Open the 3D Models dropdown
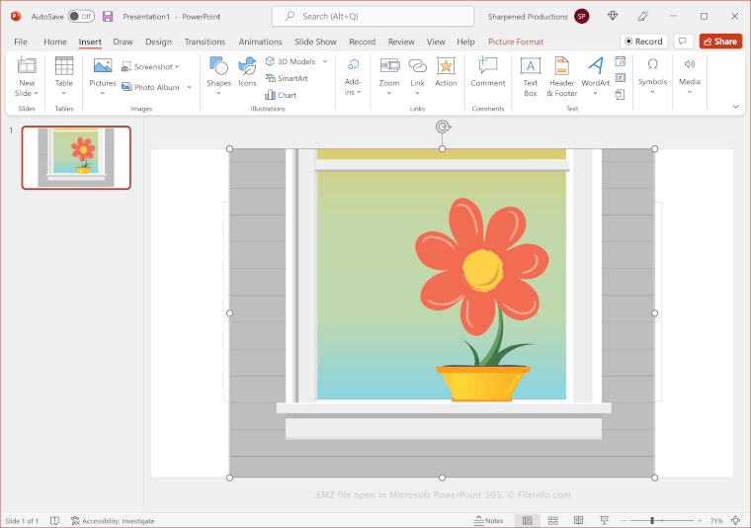751x528 pixels. (325, 61)
